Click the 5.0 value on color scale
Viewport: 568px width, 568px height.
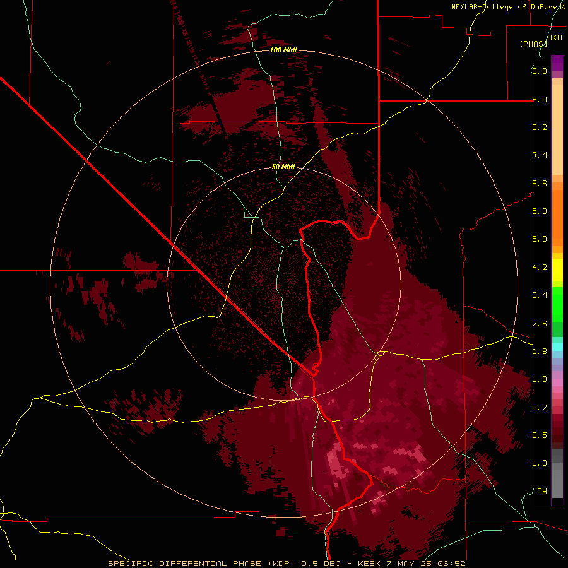(540, 239)
